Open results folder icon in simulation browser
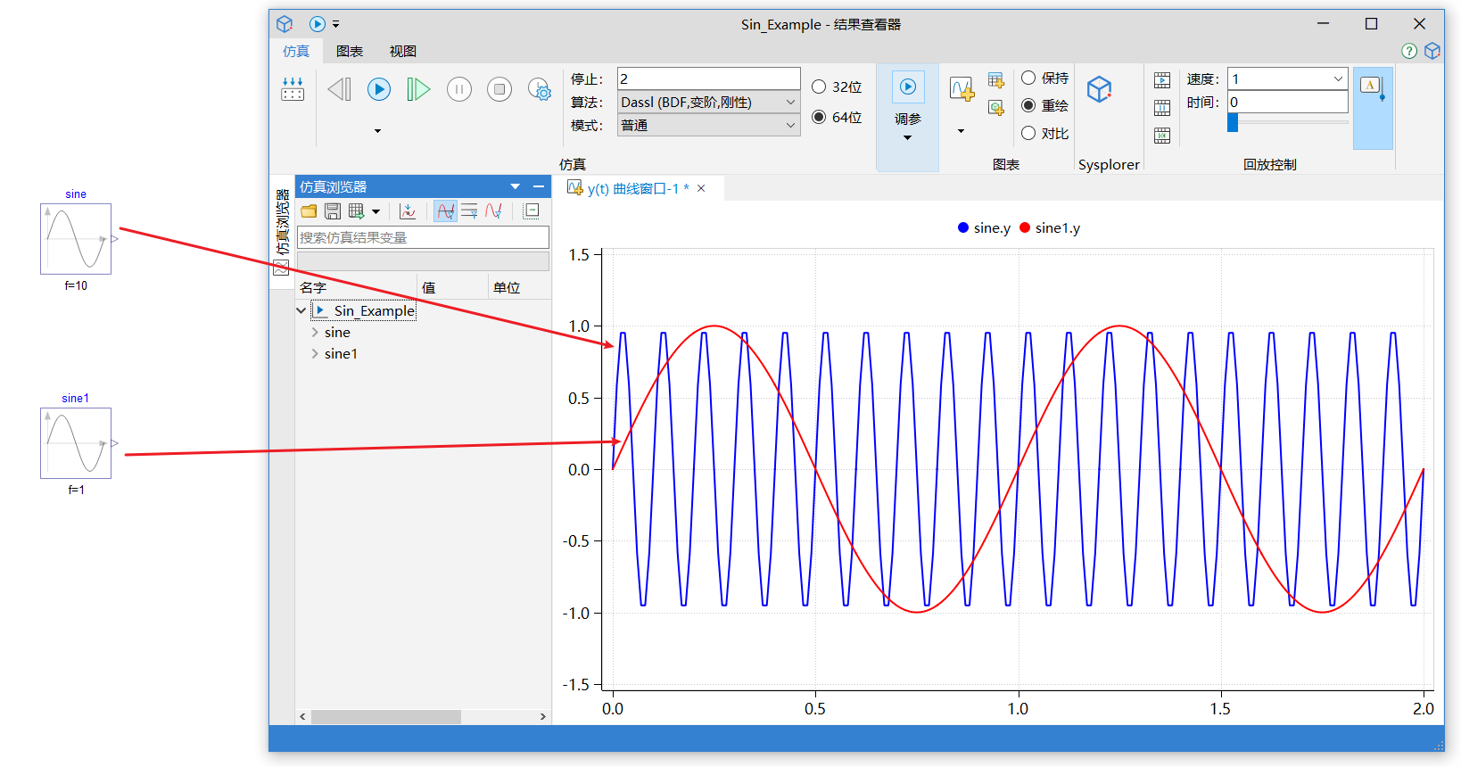This screenshot has width=1461, height=767. tap(309, 211)
